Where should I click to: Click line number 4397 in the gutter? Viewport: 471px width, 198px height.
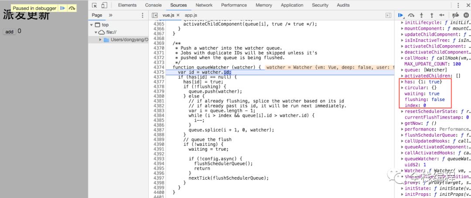tap(159, 178)
